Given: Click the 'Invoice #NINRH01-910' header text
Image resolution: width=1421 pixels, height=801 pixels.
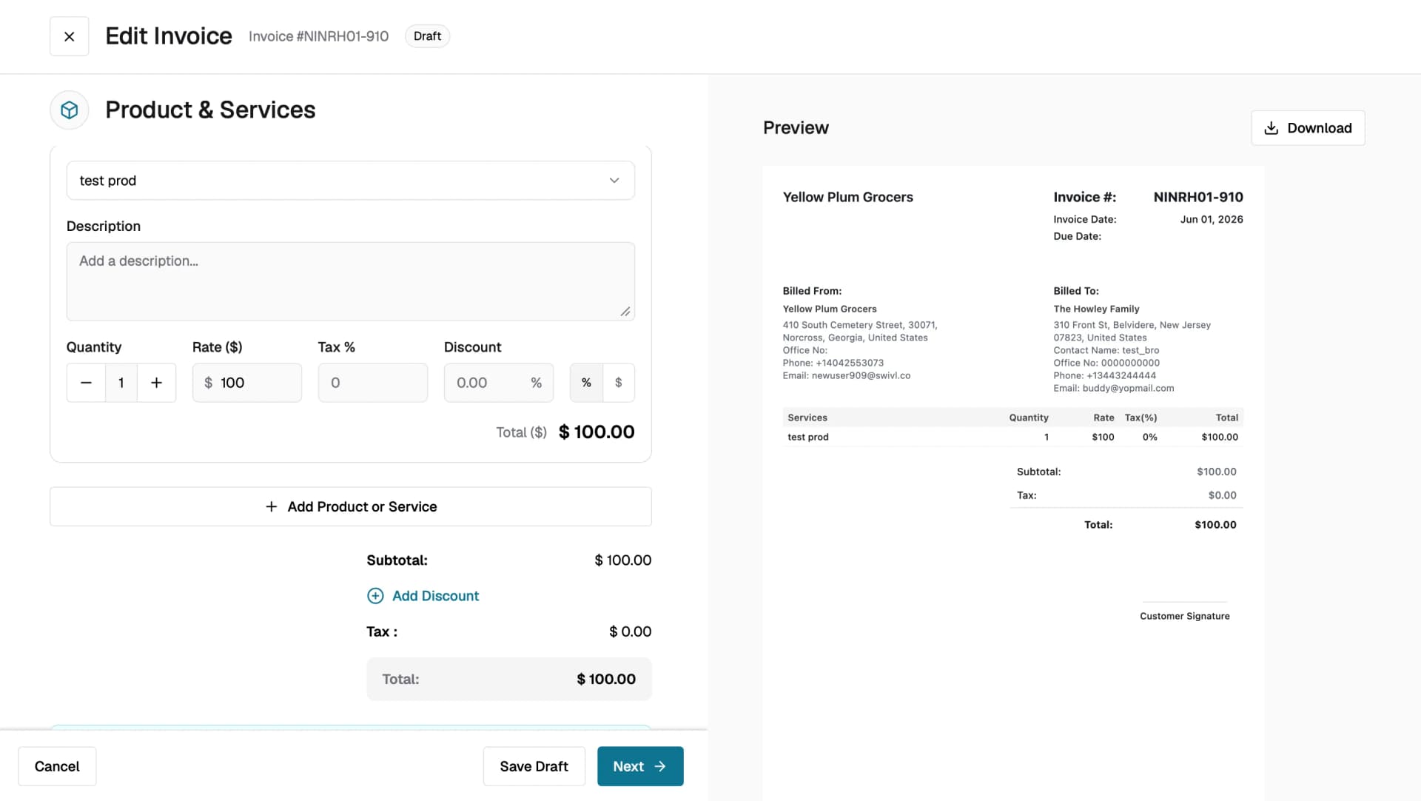Looking at the screenshot, I should coord(318,36).
